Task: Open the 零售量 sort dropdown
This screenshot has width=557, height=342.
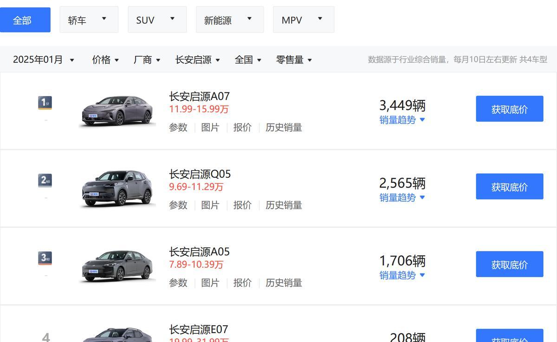Action: pos(294,60)
